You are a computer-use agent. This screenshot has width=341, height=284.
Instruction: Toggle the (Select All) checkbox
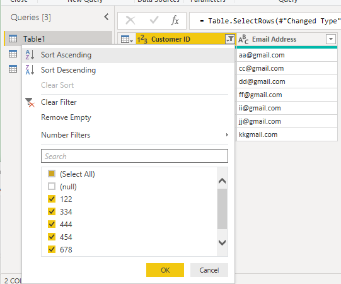(x=52, y=174)
